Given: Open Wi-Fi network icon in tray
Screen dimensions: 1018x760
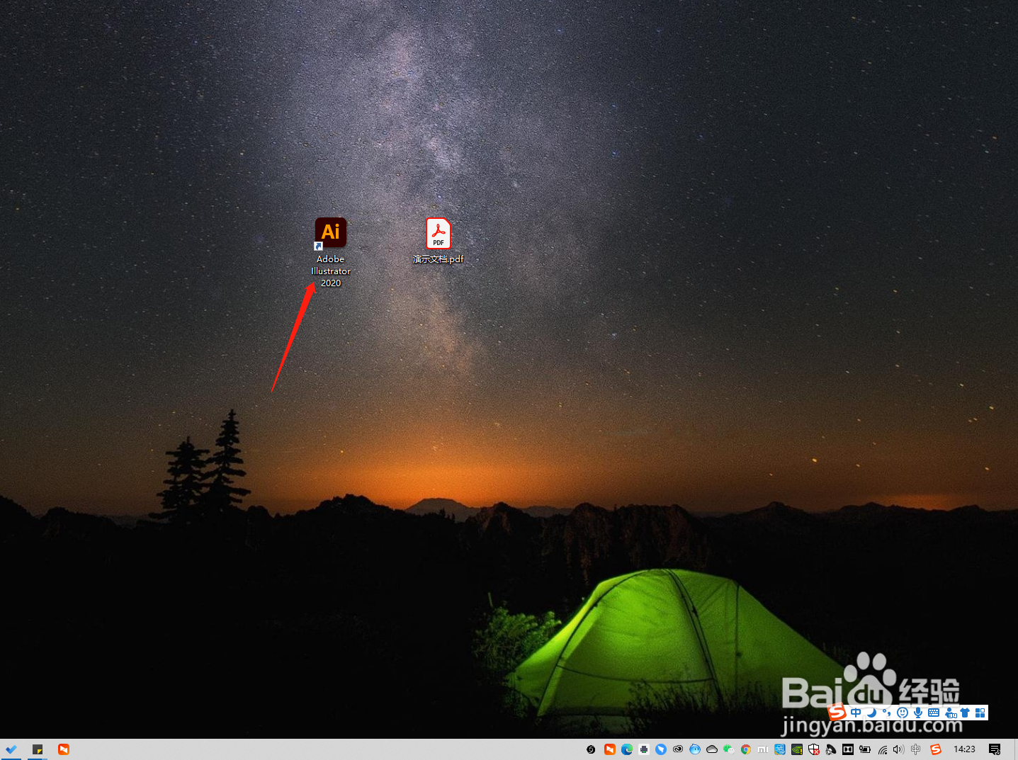Looking at the screenshot, I should [882, 749].
